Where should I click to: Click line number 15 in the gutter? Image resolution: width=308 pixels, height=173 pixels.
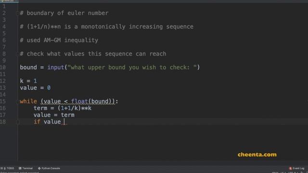coord(3,101)
